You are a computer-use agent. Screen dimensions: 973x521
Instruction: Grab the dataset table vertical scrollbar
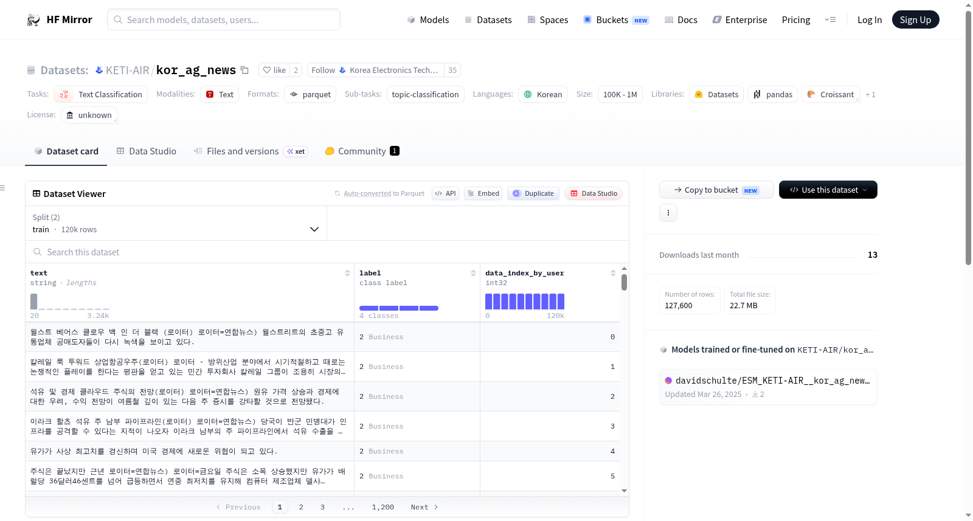tap(624, 282)
